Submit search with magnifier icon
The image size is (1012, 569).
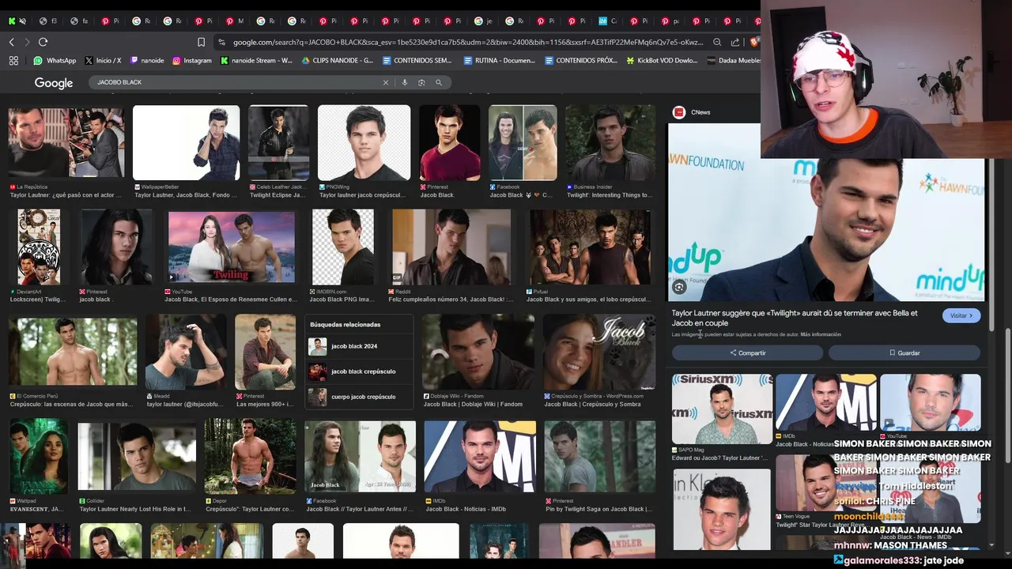tap(439, 82)
